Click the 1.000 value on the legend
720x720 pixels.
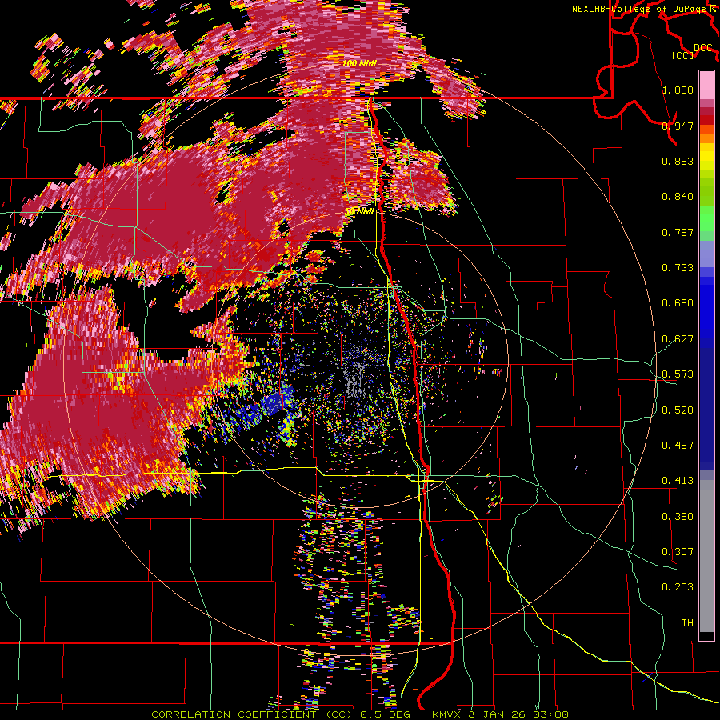pos(678,90)
